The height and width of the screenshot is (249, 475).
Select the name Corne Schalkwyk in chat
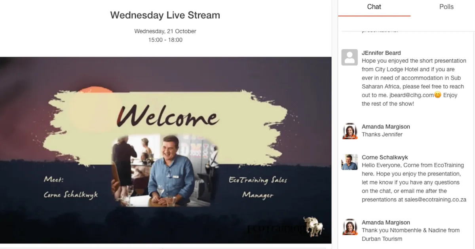pyautogui.click(x=385, y=157)
